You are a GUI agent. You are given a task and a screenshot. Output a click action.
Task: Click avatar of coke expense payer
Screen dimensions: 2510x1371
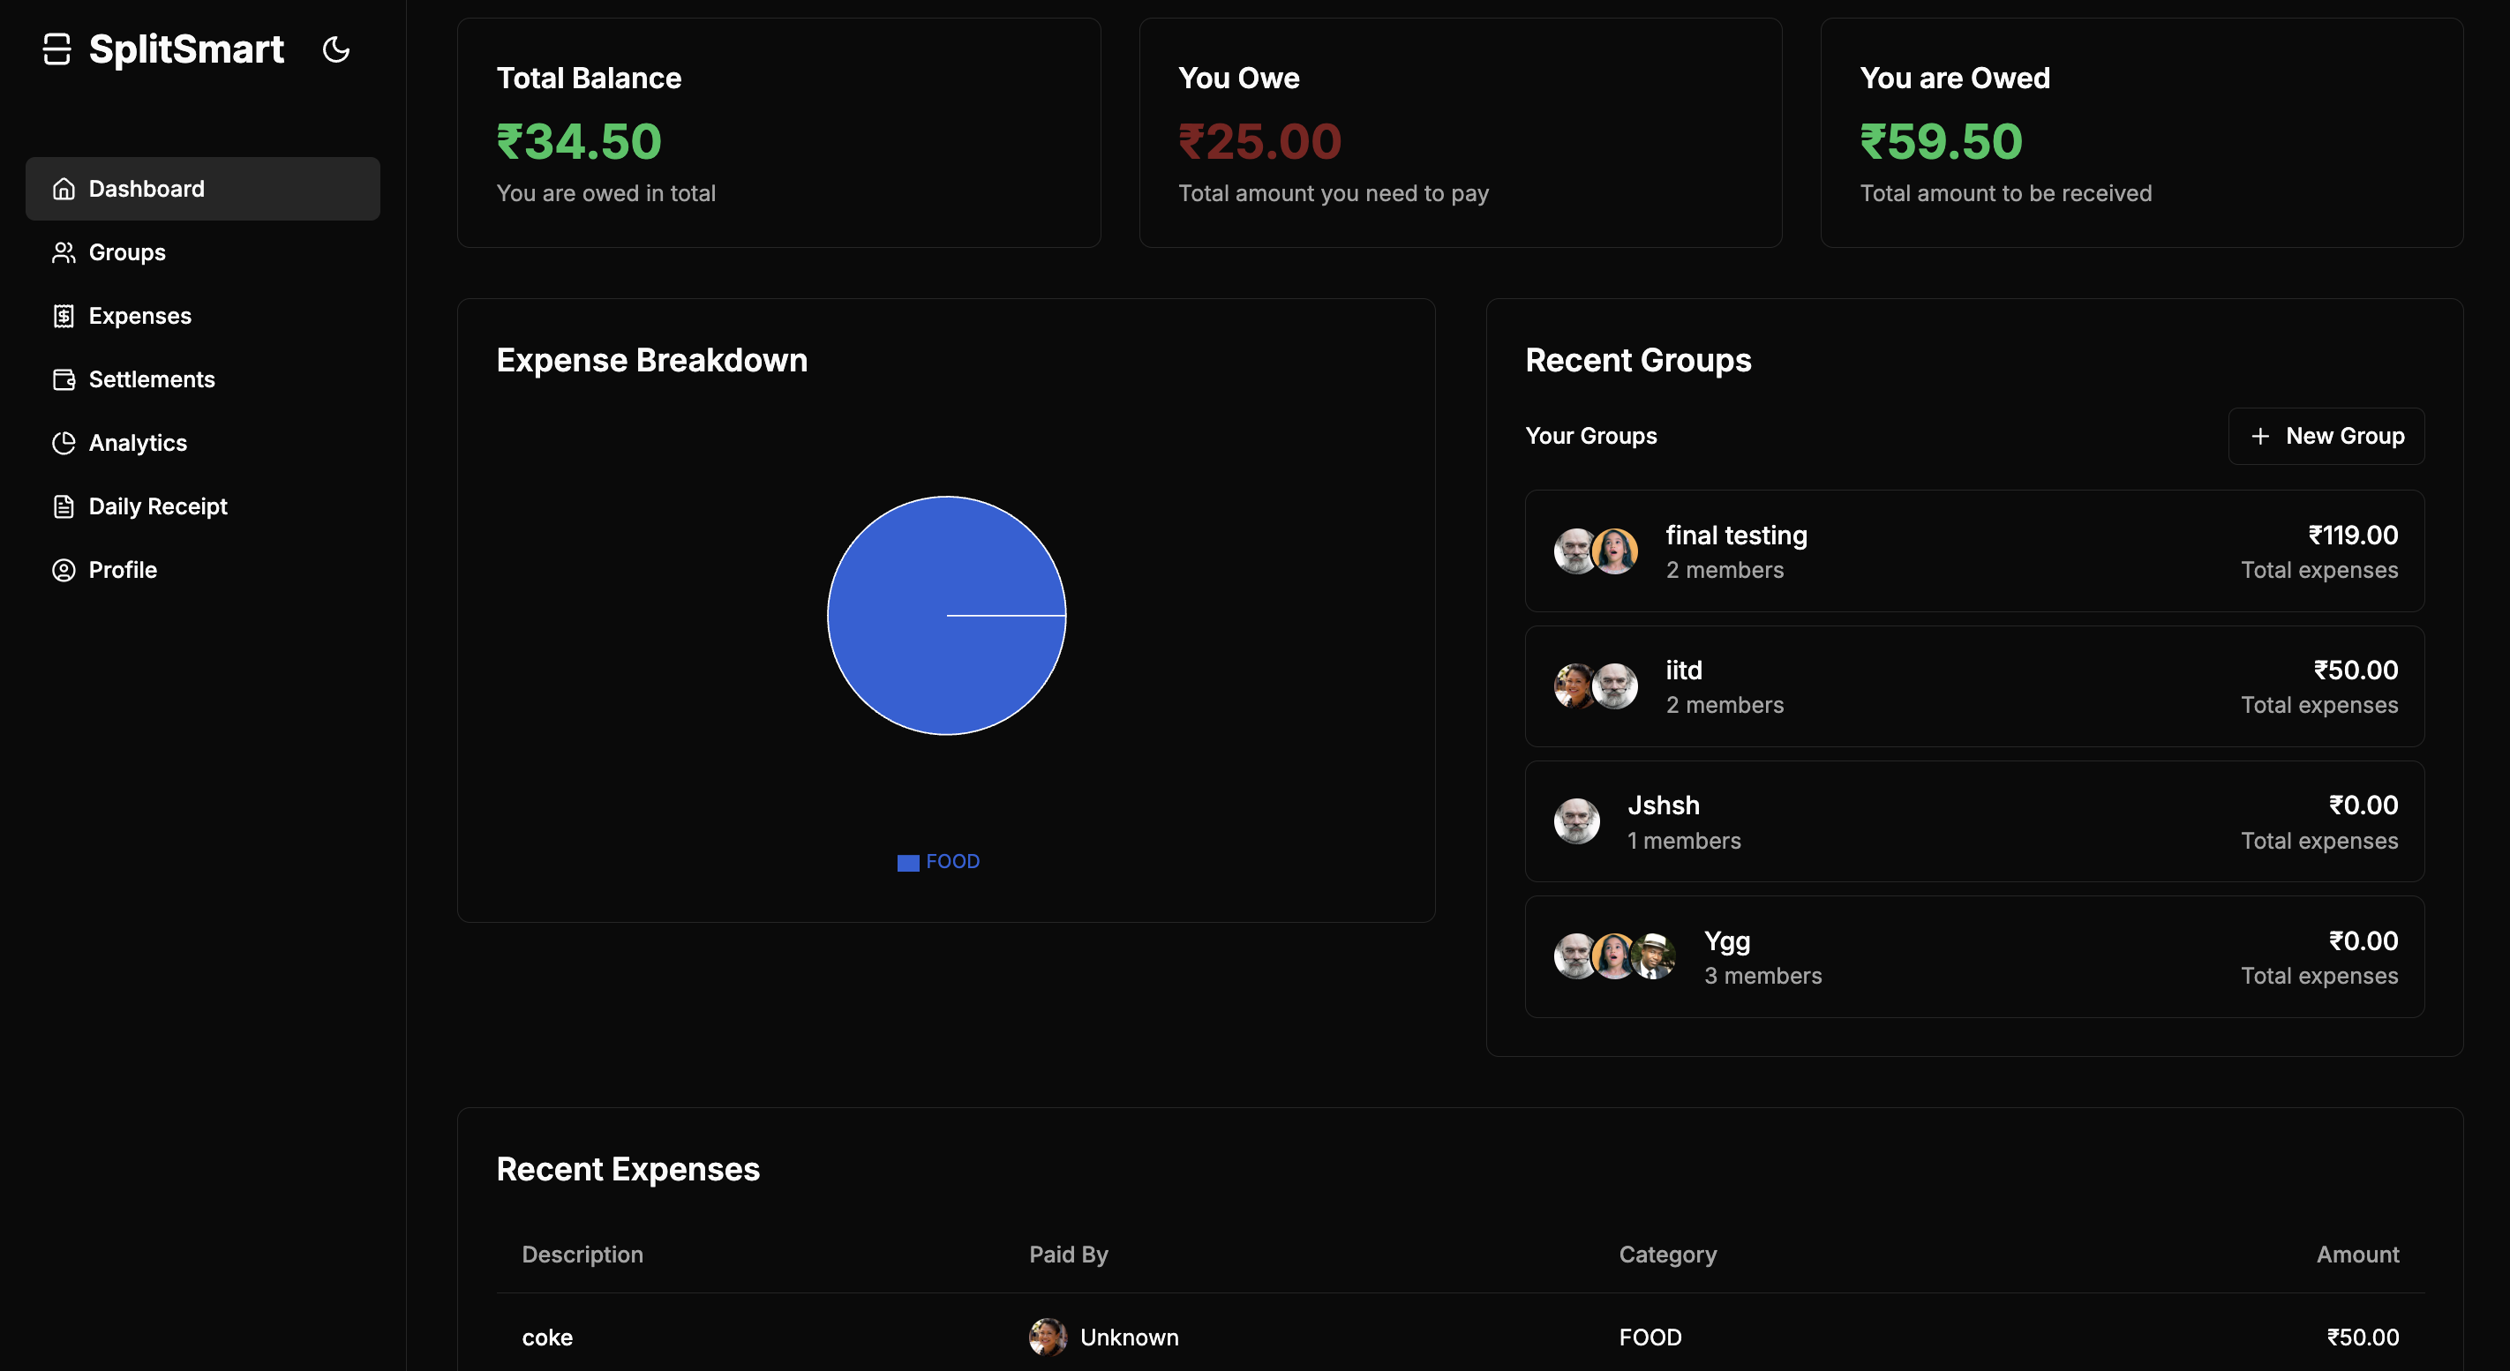point(1048,1337)
